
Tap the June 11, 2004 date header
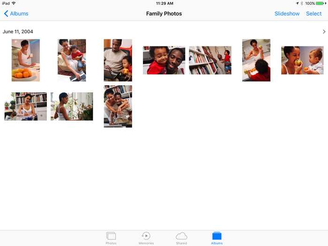[x=18, y=32]
